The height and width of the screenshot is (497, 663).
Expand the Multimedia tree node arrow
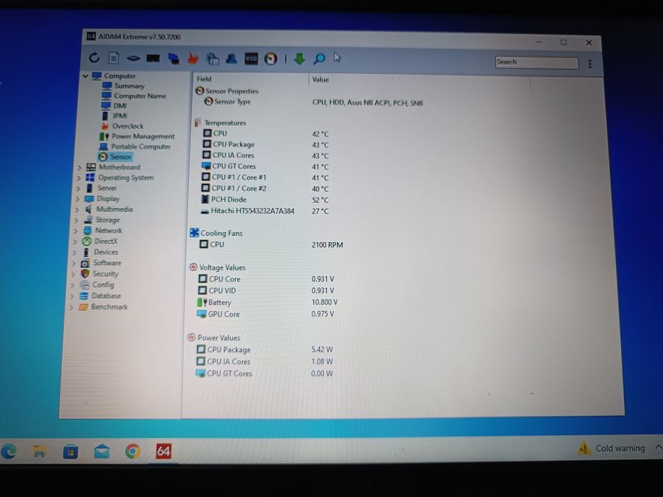(77, 209)
